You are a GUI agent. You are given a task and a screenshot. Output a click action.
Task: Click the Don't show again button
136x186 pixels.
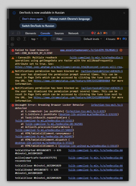(33, 19)
